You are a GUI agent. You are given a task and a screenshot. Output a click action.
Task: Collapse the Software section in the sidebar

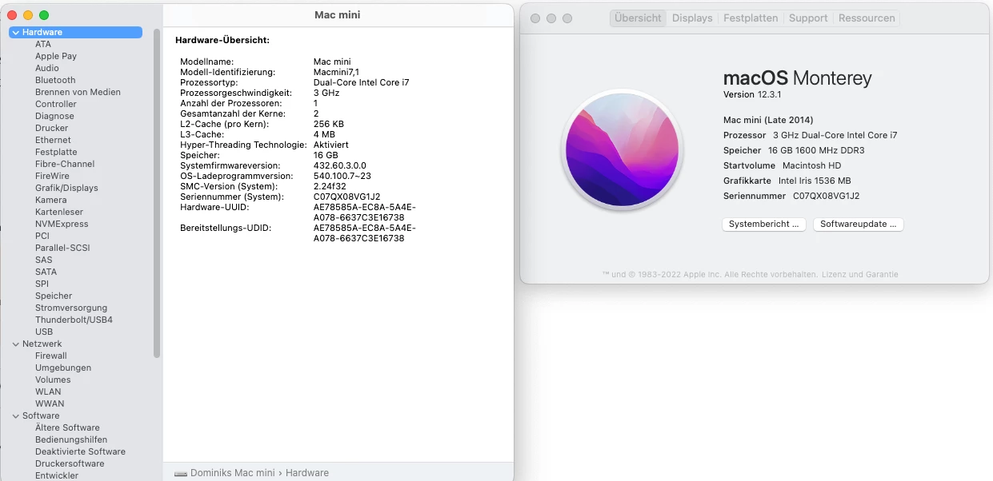[x=15, y=415]
